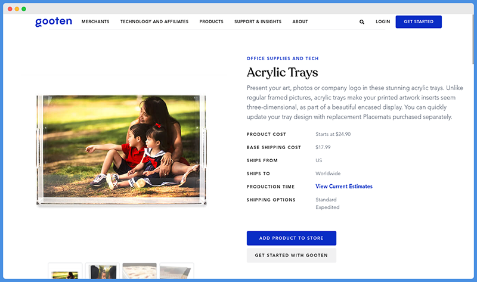Image resolution: width=477 pixels, height=282 pixels.
Task: Click the yellow minimize window dot
Action: (17, 9)
